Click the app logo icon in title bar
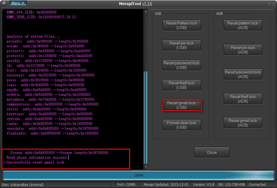This screenshot has height=188, width=277. [x=4, y=3]
